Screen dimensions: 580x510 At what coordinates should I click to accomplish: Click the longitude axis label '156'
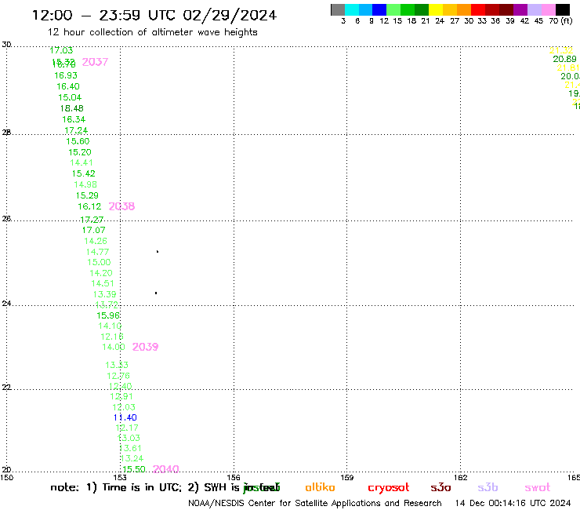(x=234, y=478)
